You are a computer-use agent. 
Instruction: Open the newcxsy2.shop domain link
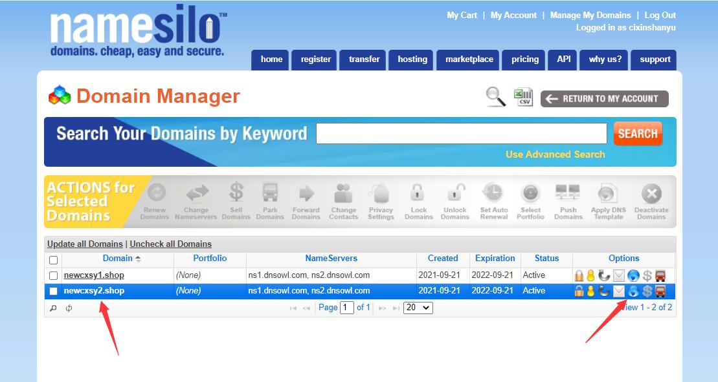tap(94, 291)
